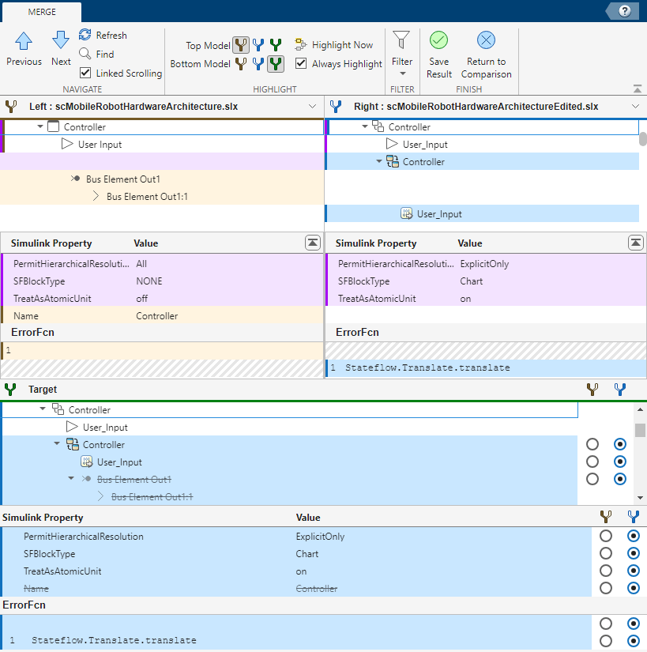Screen dimensions: 647x652
Task: Open the Find search tool
Action: 96,54
